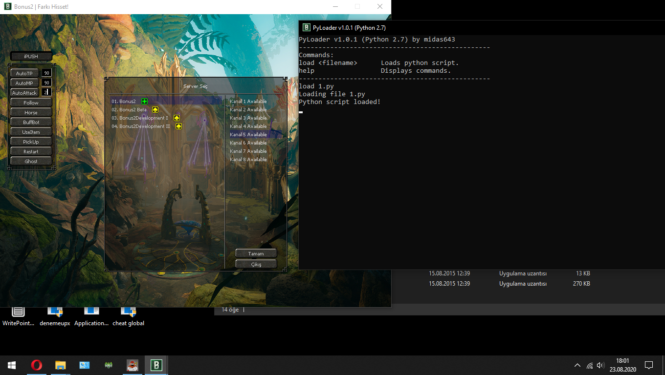
Task: Toggle the BuffBot option
Action: [31, 122]
